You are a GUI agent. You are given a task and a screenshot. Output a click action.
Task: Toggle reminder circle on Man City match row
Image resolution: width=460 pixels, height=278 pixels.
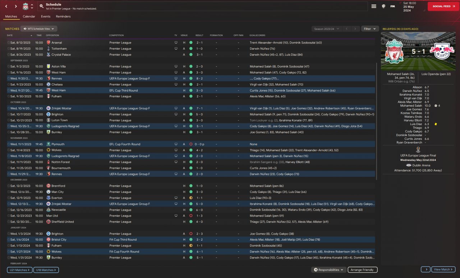9,192
